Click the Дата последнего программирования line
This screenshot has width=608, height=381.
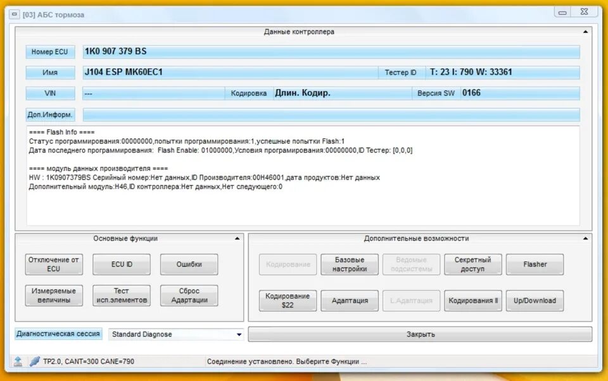(220, 150)
